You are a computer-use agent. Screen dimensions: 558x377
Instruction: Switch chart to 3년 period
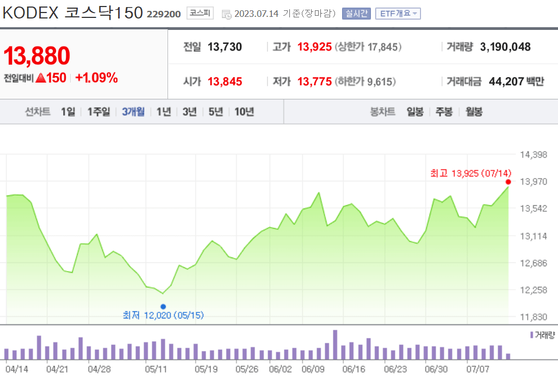(190, 112)
